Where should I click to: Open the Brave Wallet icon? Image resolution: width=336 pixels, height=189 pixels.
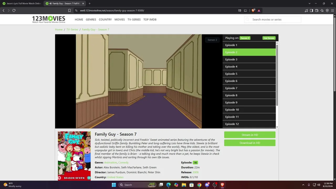coord(317,10)
